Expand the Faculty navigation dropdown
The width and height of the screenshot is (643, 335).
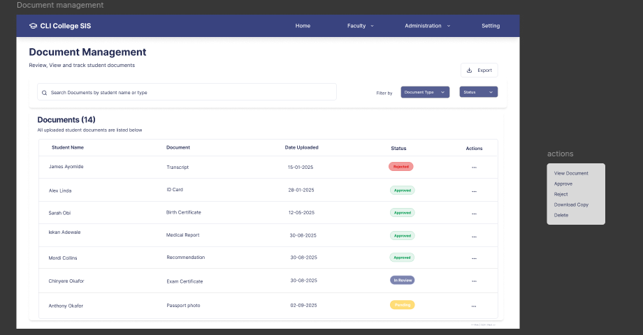pos(360,26)
